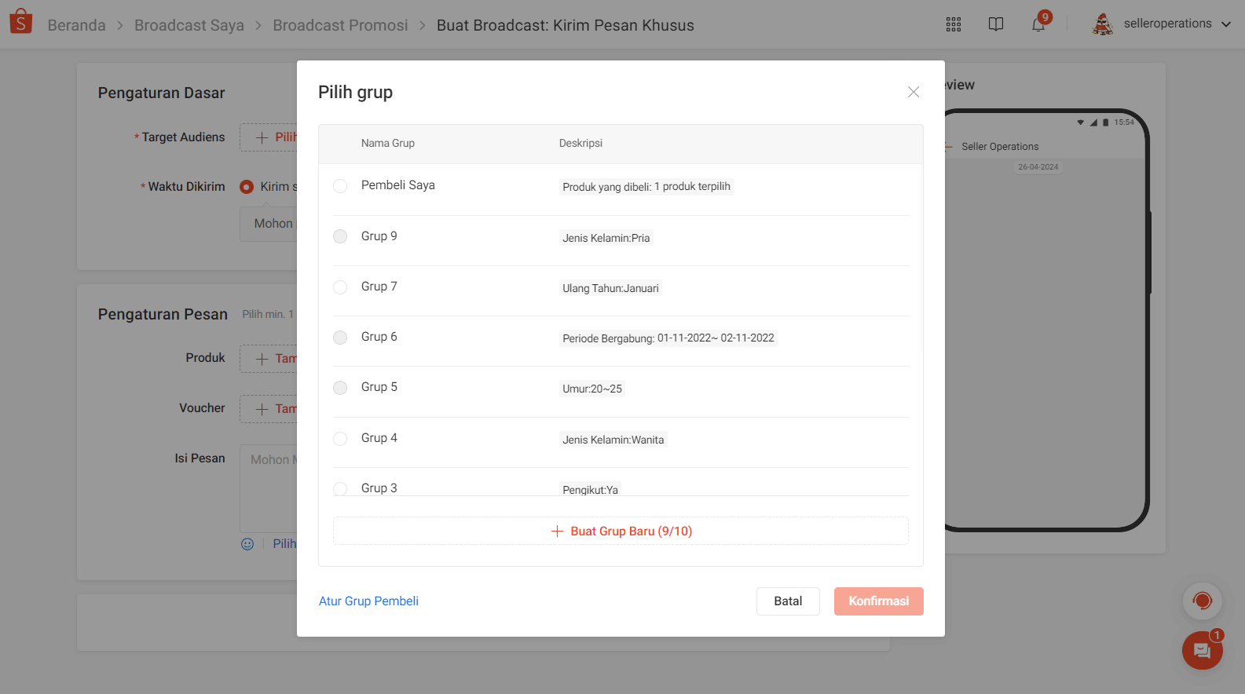Close the Pilih grup dialog
The image size is (1245, 694).
[914, 92]
